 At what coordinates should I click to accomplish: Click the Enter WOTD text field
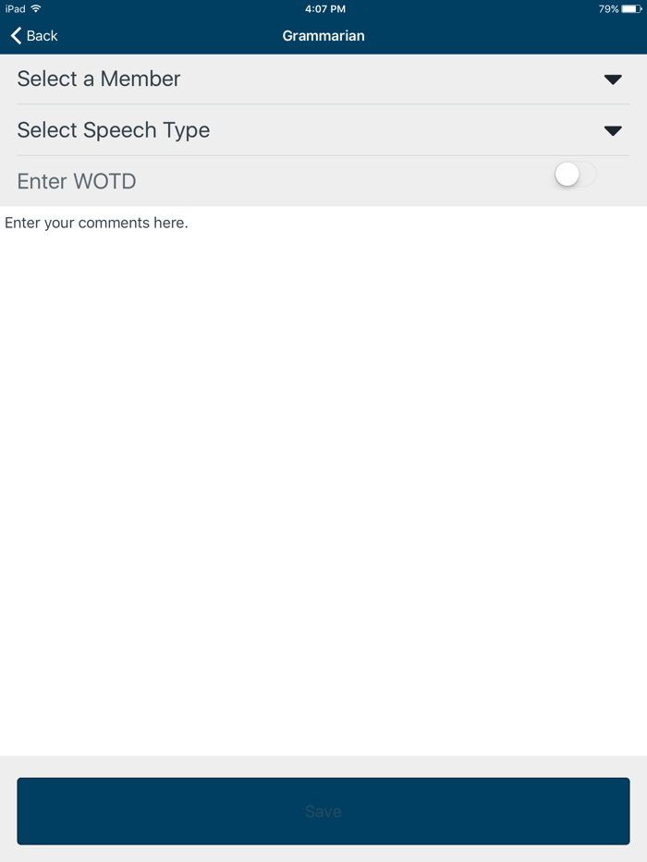[x=77, y=181]
